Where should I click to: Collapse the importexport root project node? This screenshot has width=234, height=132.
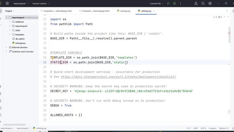point(7,18)
